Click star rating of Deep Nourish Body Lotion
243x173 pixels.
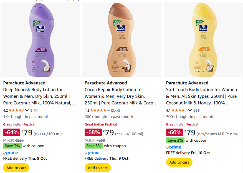pos(16,110)
